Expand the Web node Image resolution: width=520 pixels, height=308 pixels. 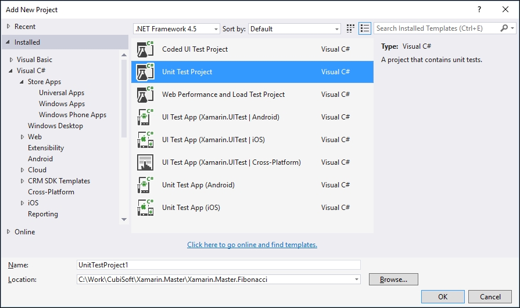(22, 137)
